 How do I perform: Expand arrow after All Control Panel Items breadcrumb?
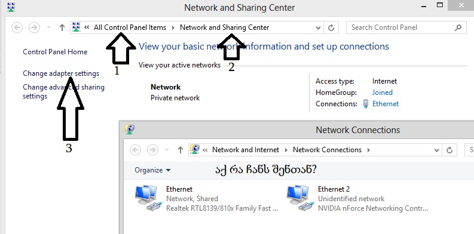173,28
